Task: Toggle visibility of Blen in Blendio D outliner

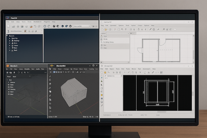Action: click(x=9, y=94)
